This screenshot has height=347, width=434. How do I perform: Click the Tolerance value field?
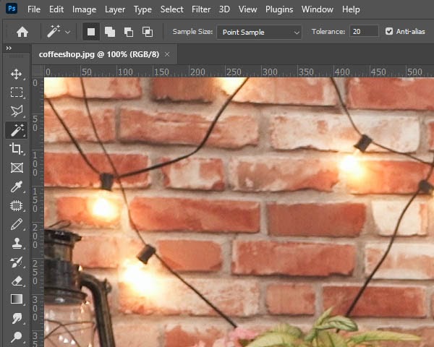coord(363,32)
